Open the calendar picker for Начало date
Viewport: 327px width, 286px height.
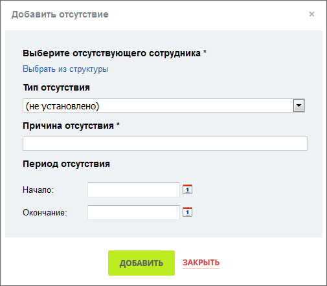[187, 190]
